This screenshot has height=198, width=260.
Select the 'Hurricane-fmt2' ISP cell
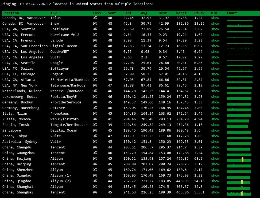(65, 35)
